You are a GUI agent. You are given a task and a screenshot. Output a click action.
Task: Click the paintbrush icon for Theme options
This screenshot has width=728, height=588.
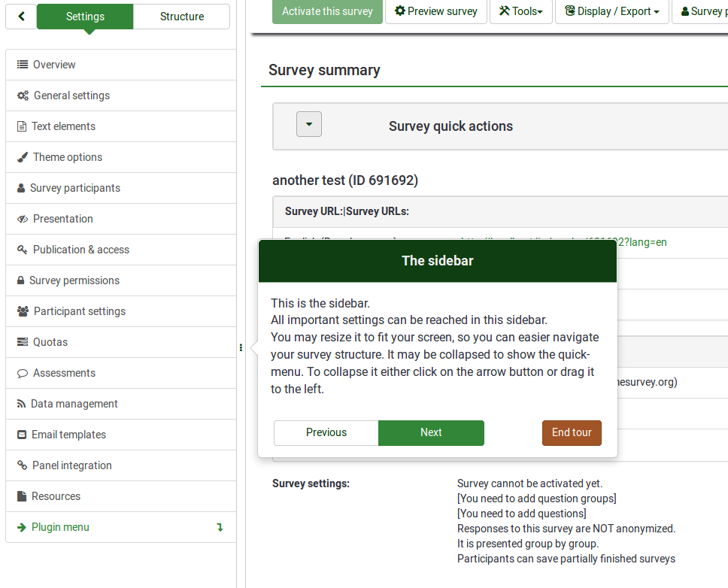[23, 157]
